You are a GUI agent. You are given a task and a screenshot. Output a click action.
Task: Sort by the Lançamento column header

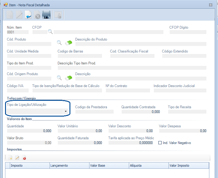(69, 165)
